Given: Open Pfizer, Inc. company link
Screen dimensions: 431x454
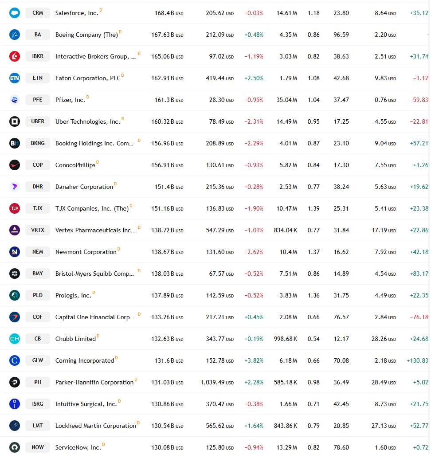Looking at the screenshot, I should (x=70, y=100).
